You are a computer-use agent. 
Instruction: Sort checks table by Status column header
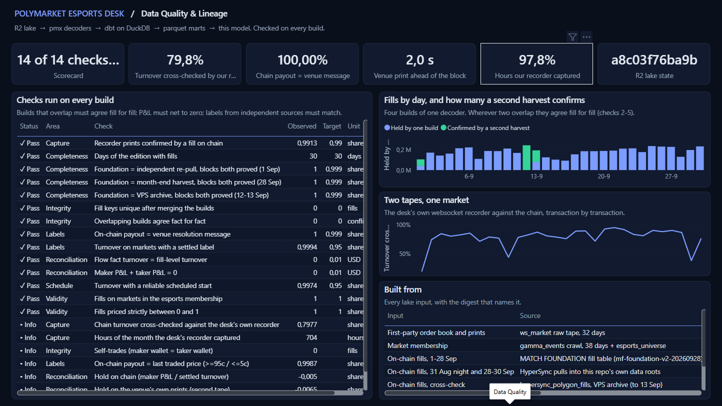(29, 126)
